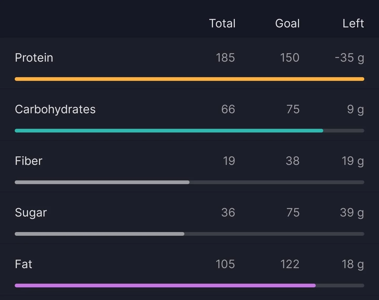Select the Fat row label

pos(24,264)
